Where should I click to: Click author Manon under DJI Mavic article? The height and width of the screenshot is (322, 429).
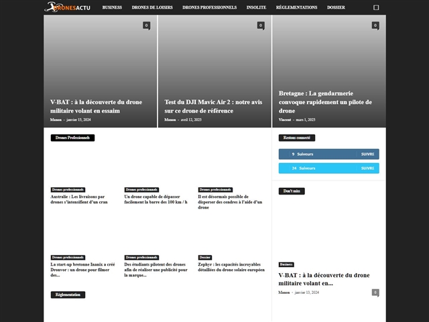(x=170, y=119)
